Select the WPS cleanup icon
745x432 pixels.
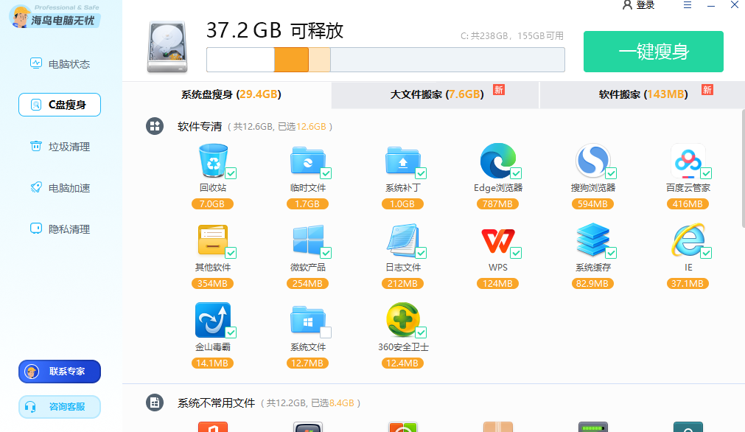[498, 241]
